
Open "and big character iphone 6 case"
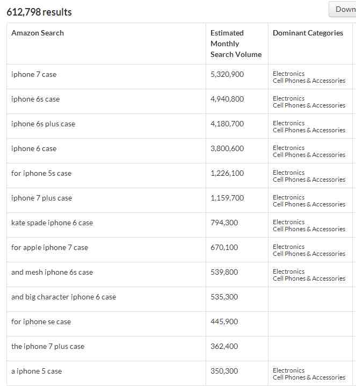[64, 297]
